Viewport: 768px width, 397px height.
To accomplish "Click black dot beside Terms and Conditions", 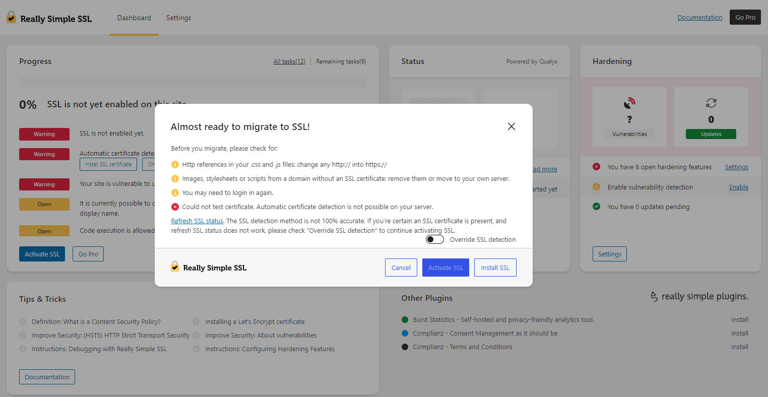I will [x=405, y=347].
